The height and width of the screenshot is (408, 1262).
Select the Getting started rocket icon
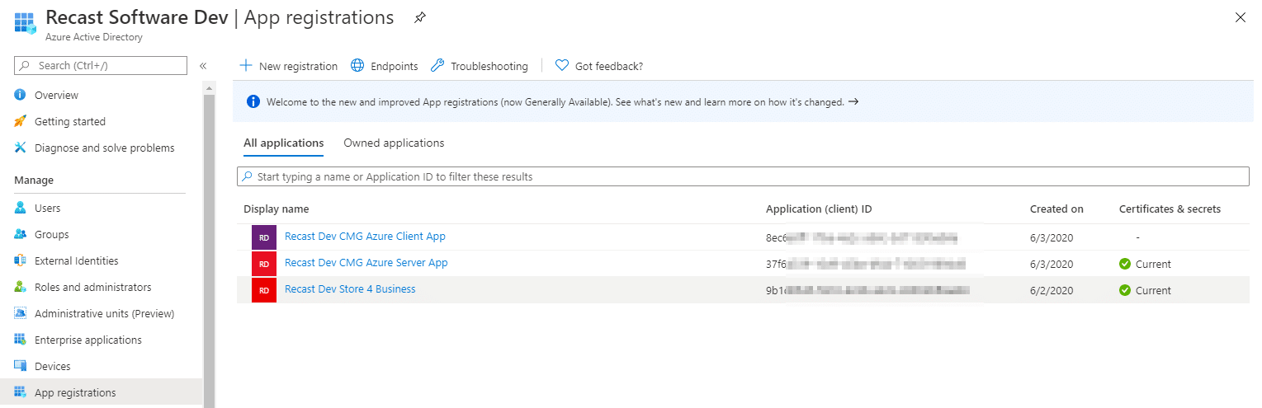(21, 121)
